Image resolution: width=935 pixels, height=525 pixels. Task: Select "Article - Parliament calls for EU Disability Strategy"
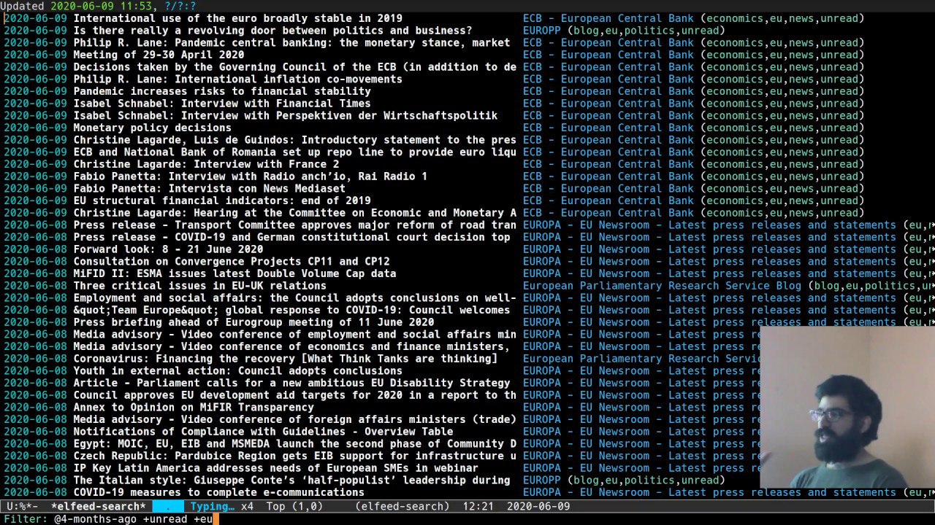(x=291, y=383)
